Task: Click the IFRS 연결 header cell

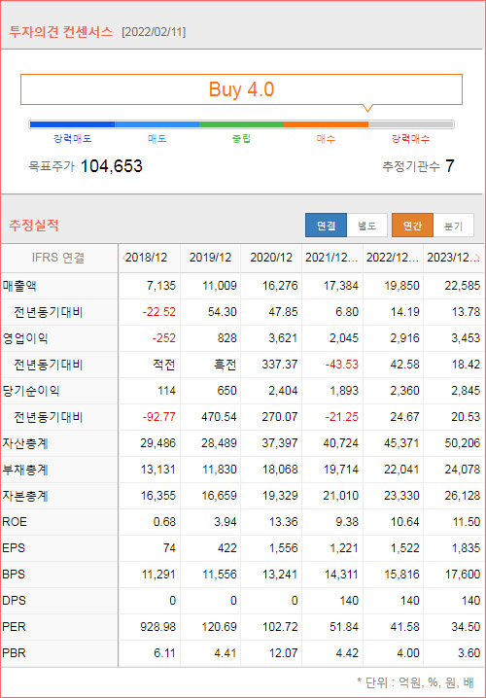Action: [58, 258]
